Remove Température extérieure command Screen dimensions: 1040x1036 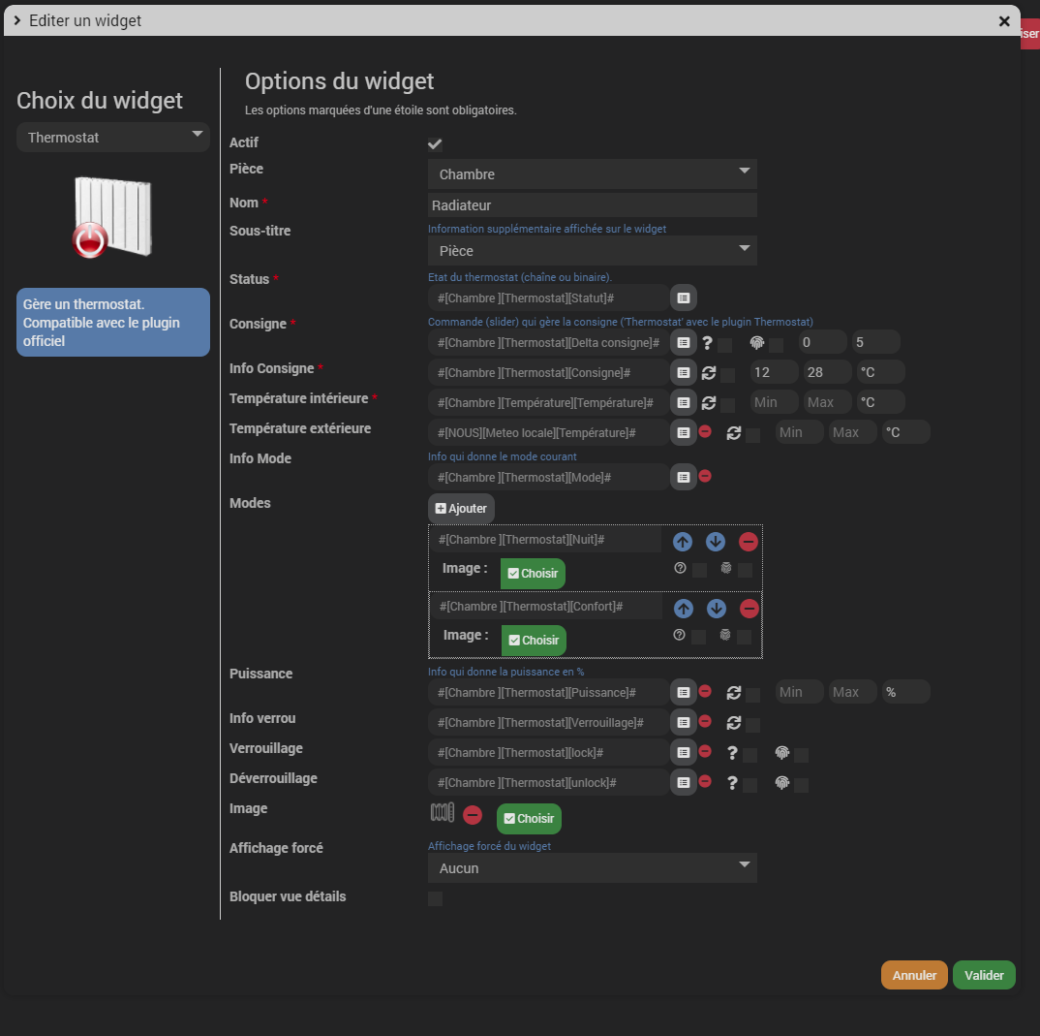click(705, 431)
